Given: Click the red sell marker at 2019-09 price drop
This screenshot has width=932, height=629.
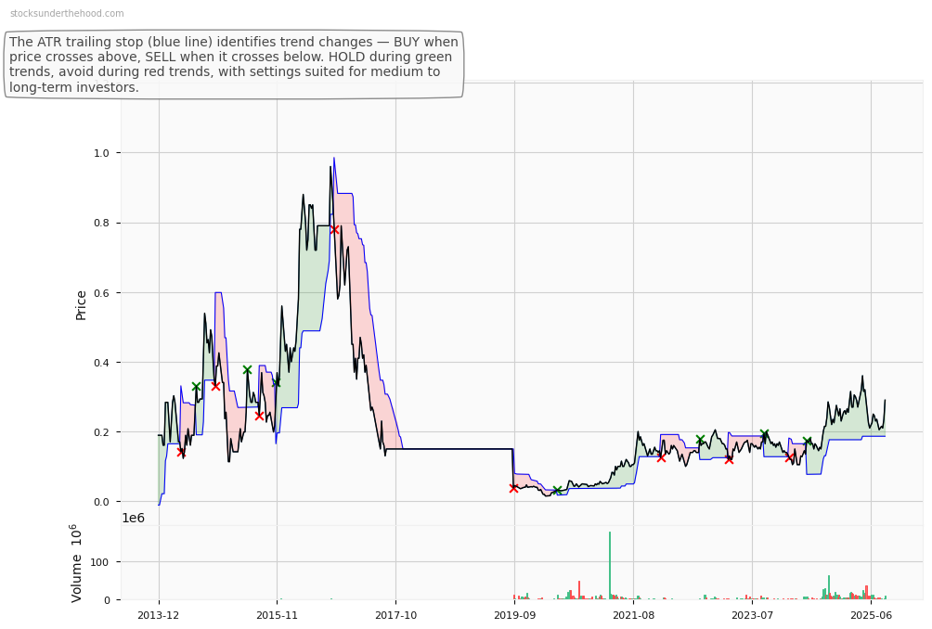Looking at the screenshot, I should [513, 488].
